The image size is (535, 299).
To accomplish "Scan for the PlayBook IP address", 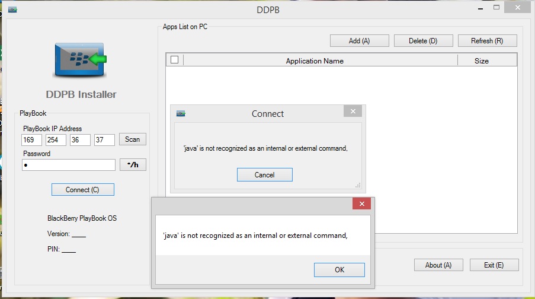I will point(133,139).
